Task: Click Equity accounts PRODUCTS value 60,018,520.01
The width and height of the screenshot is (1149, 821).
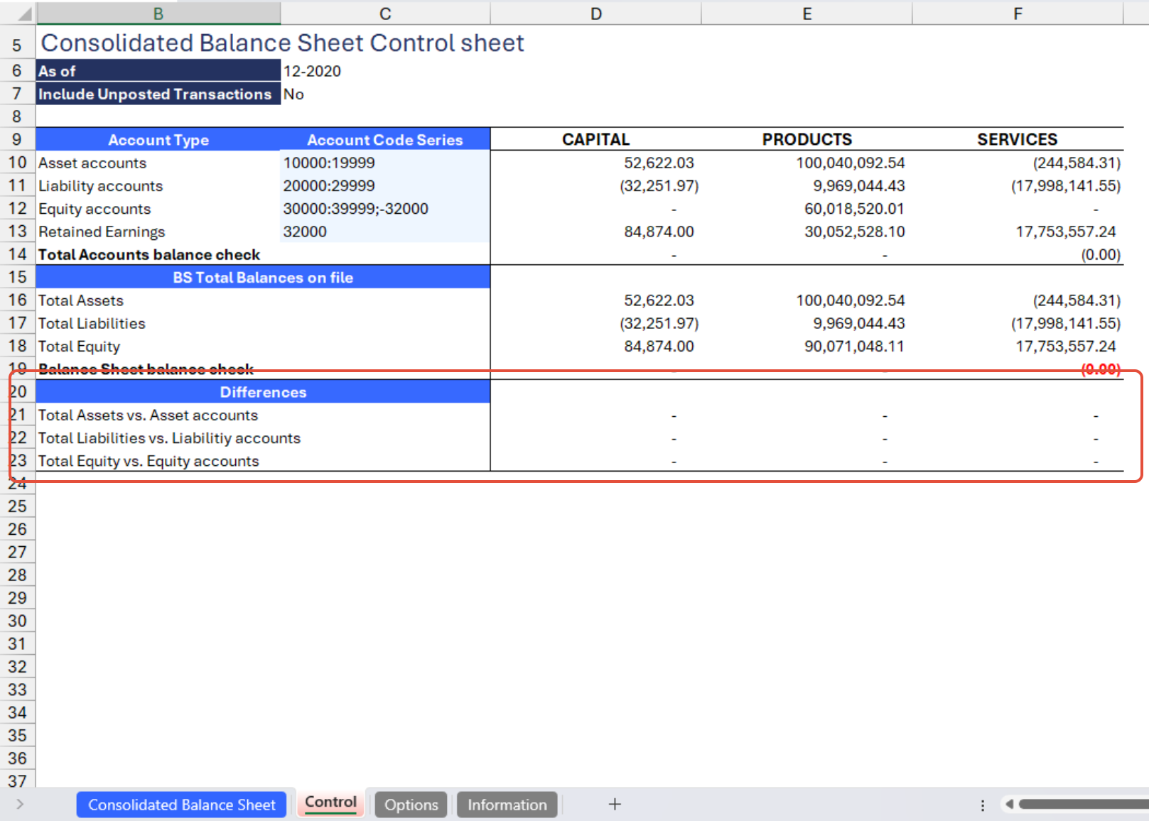Action: pos(854,209)
